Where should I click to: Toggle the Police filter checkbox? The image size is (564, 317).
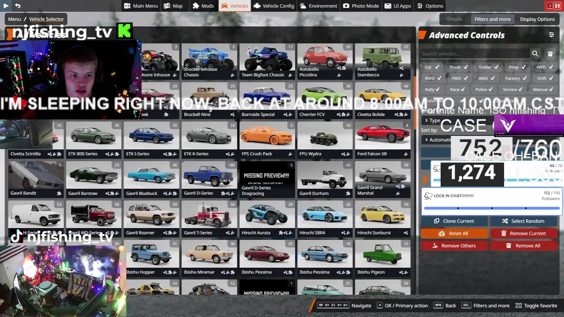click(x=485, y=89)
